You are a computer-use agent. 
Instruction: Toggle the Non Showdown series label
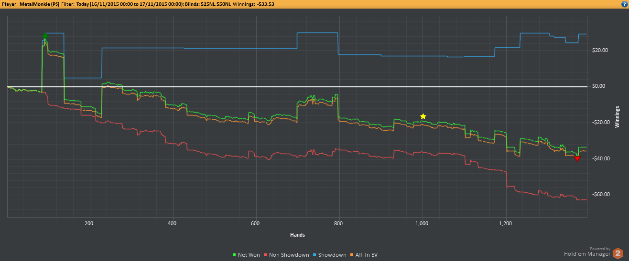click(x=289, y=255)
